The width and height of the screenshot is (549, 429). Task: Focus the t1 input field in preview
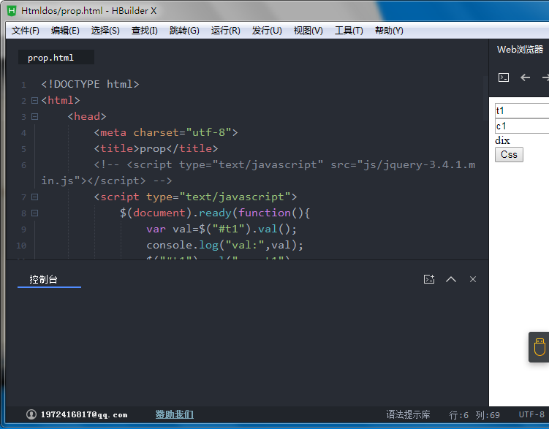click(x=522, y=110)
